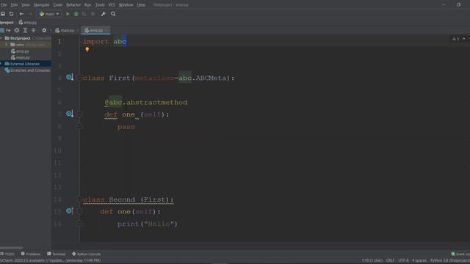Click the PyCharm update available status message
470x264 pixels.
[51, 260]
